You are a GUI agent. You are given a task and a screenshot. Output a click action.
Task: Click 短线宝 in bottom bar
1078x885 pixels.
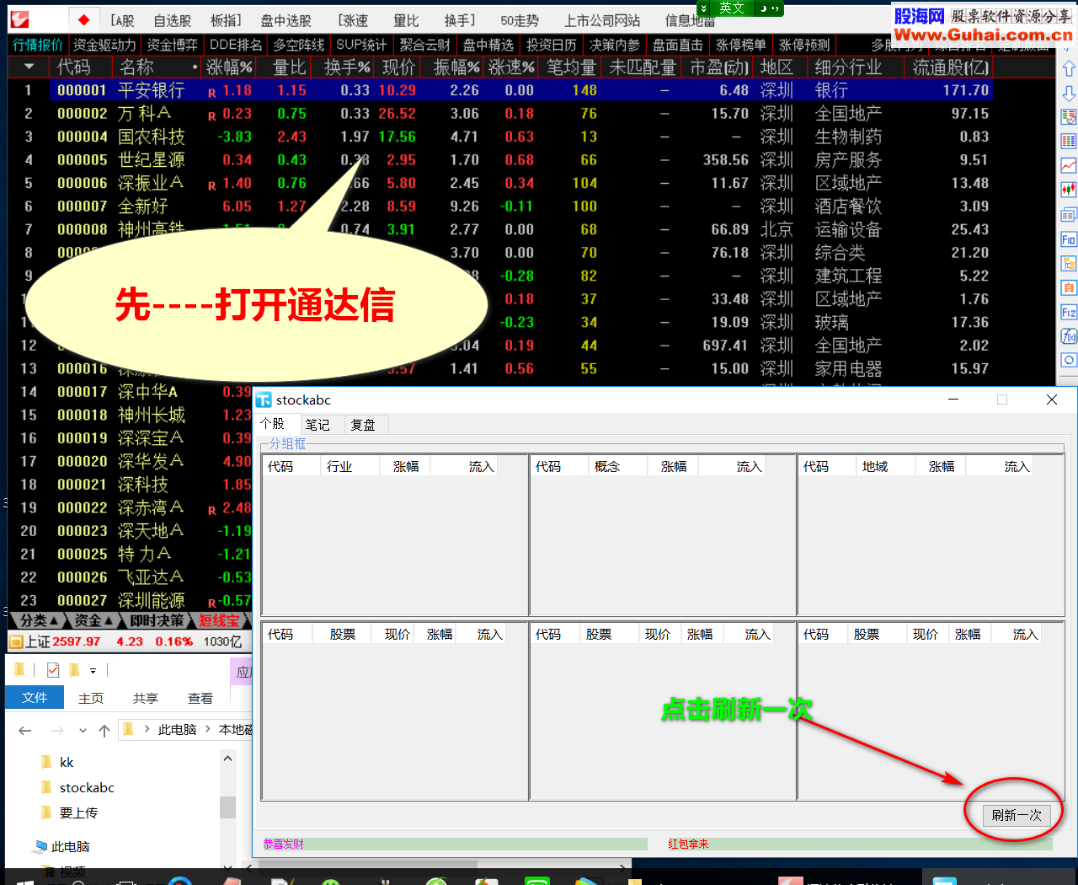pos(219,620)
